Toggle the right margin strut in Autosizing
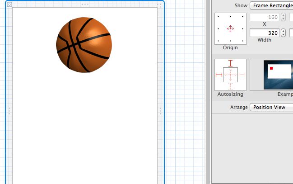The image size is (293, 184). click(x=242, y=75)
